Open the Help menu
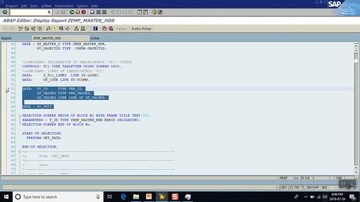 94,6
